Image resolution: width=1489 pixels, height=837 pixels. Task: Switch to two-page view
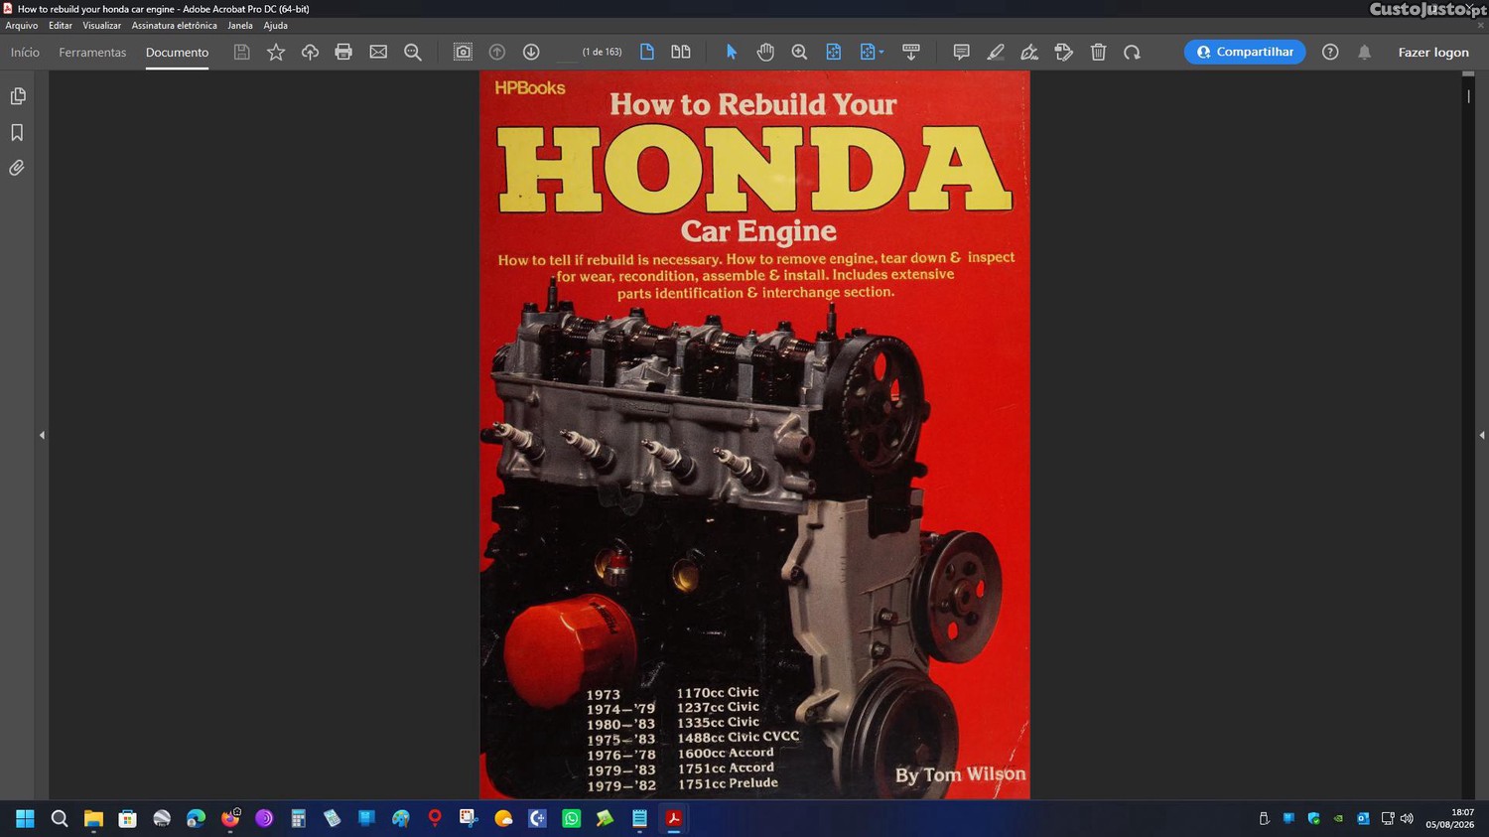tap(681, 53)
